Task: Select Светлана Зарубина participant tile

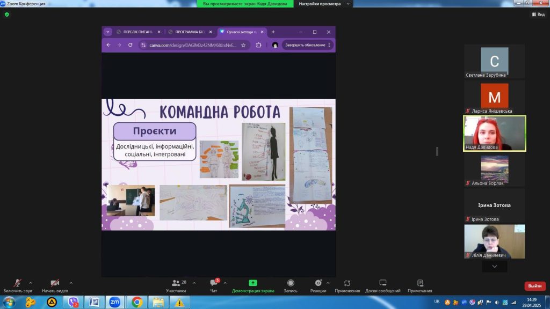Action: point(494,61)
